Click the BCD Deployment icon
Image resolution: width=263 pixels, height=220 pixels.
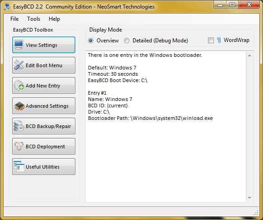19,146
